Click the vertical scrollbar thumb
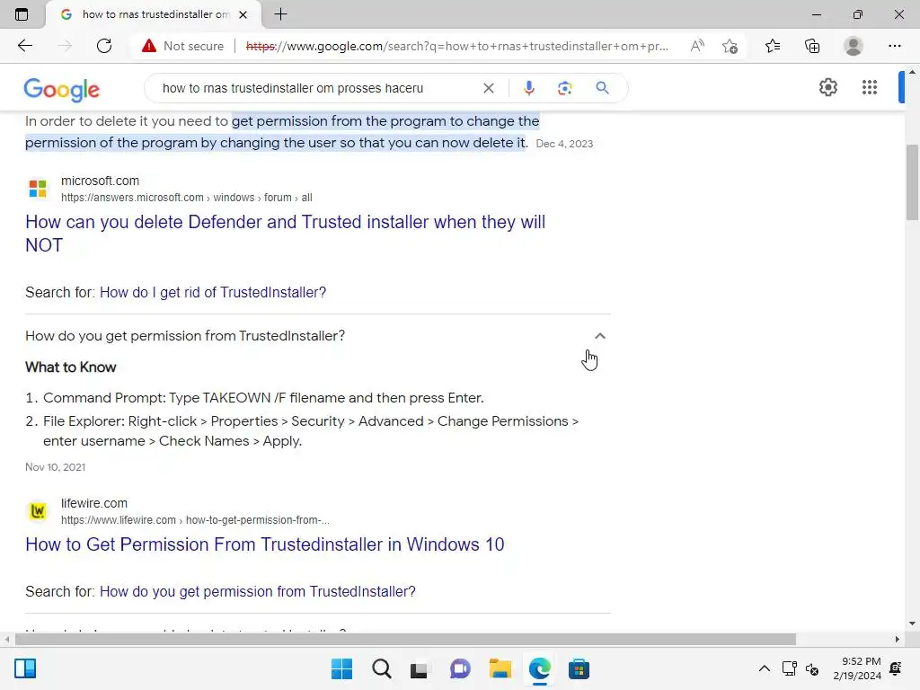Viewport: 920px width, 690px height. click(x=913, y=181)
